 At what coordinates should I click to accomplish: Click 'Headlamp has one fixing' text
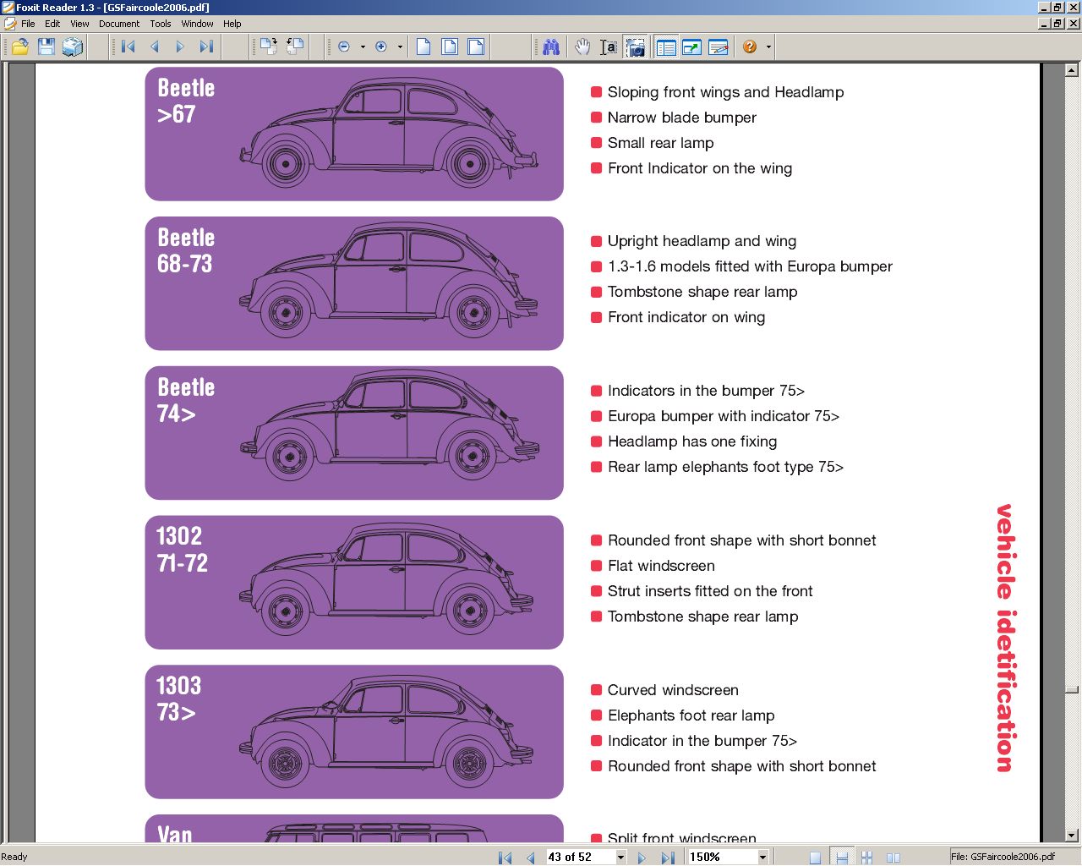691,441
